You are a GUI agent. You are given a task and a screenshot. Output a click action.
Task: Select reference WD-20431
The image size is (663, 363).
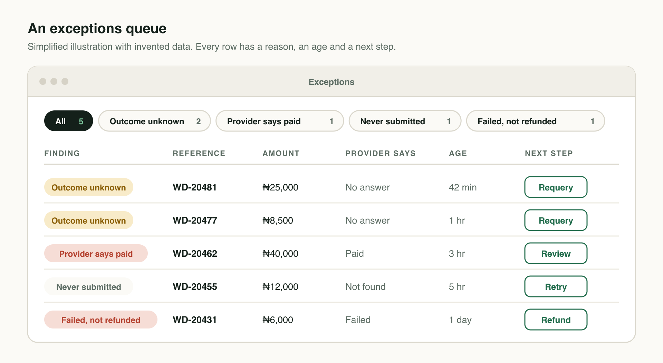tap(195, 320)
